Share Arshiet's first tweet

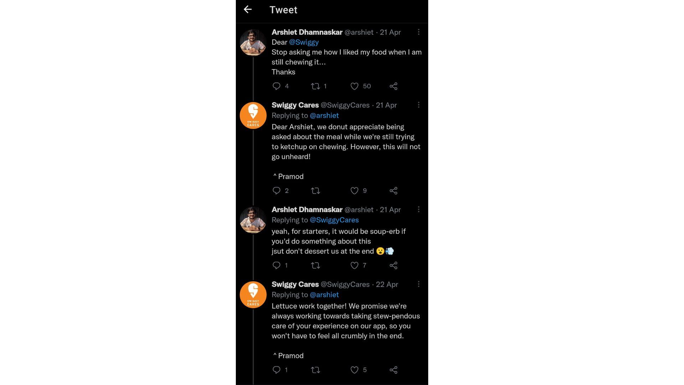click(393, 86)
